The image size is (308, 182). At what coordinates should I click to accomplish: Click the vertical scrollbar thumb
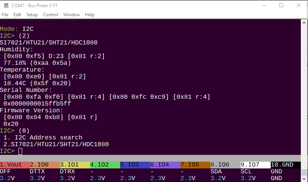click(304, 172)
